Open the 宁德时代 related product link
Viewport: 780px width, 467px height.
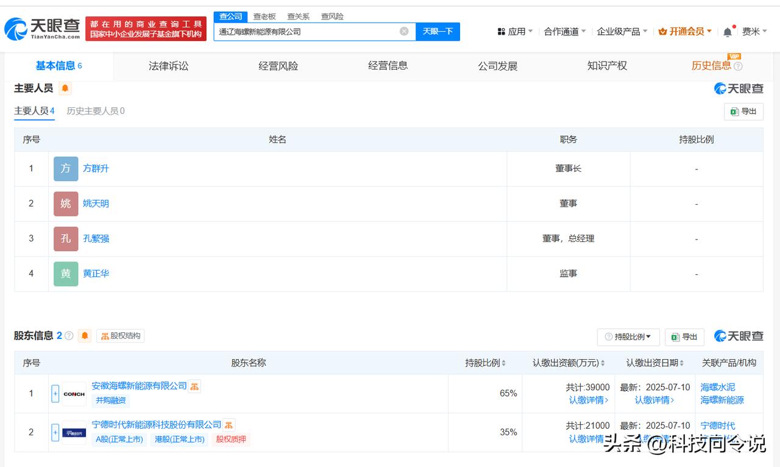718,426
